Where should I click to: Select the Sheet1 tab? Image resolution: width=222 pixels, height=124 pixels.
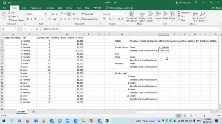click(x=22, y=112)
